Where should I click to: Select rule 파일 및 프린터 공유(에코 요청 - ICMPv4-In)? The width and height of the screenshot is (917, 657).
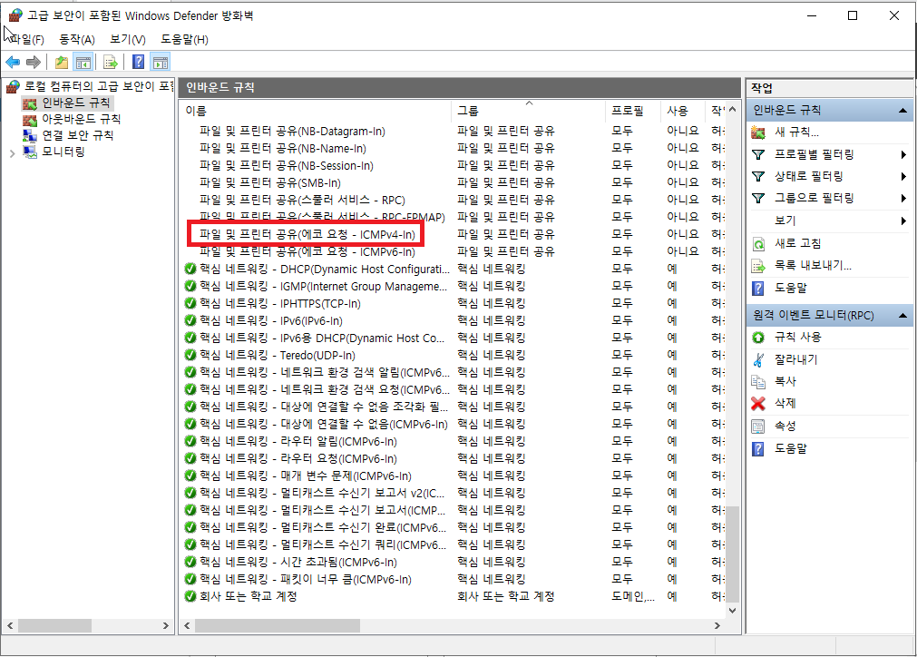pos(307,235)
